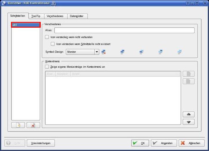Open the window menu icon in title bar
Viewport: 209px width, 151px height.
3,3
